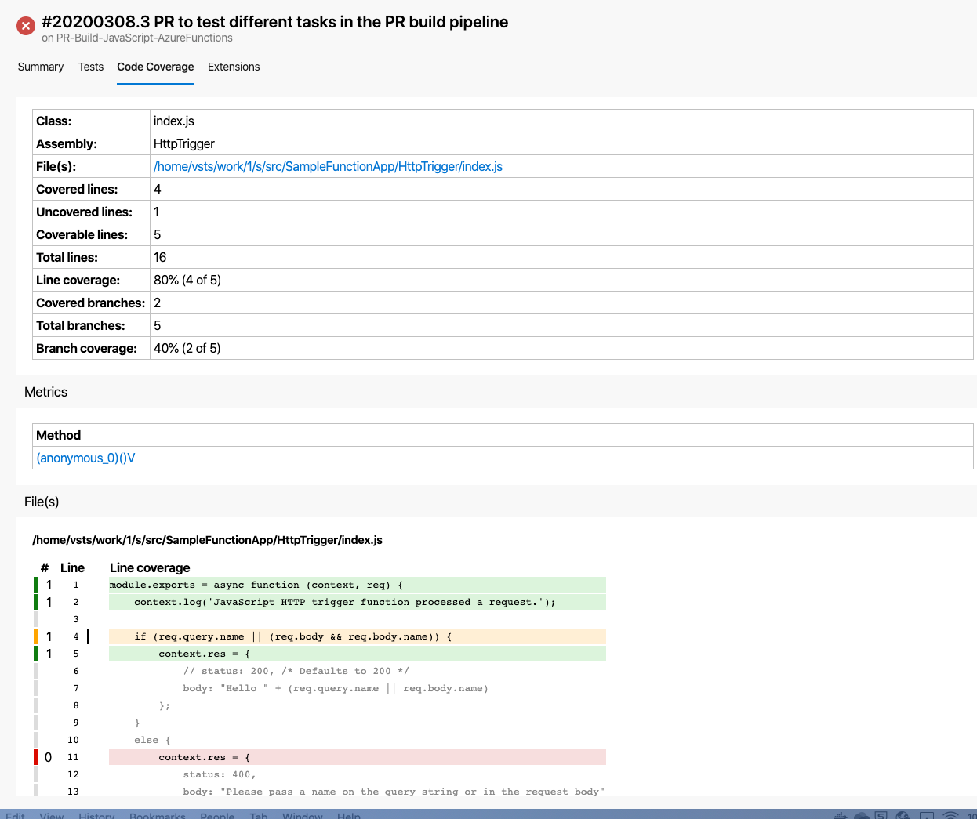Collapse the Metrics section header
This screenshot has width=977, height=819.
pos(45,392)
